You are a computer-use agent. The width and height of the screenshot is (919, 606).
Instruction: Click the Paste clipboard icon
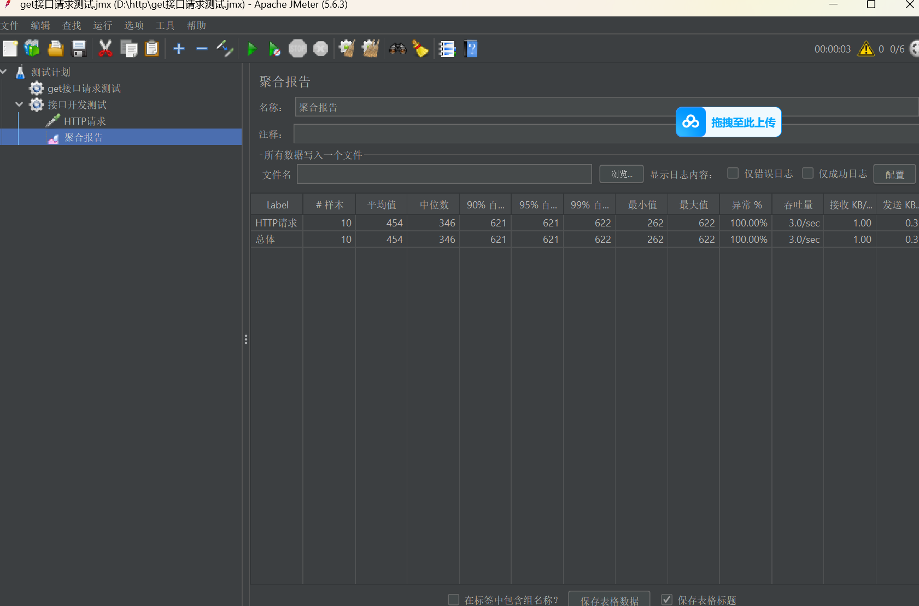[152, 49]
